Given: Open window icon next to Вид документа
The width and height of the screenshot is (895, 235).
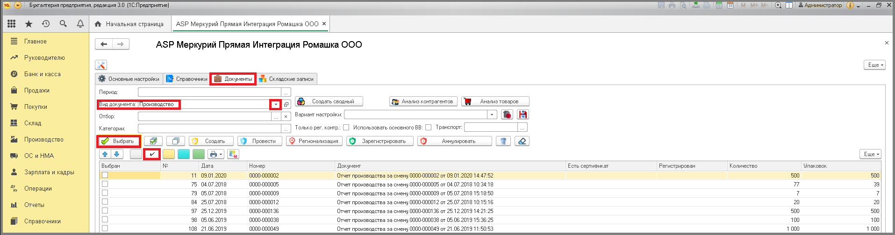Looking at the screenshot, I should 286,105.
